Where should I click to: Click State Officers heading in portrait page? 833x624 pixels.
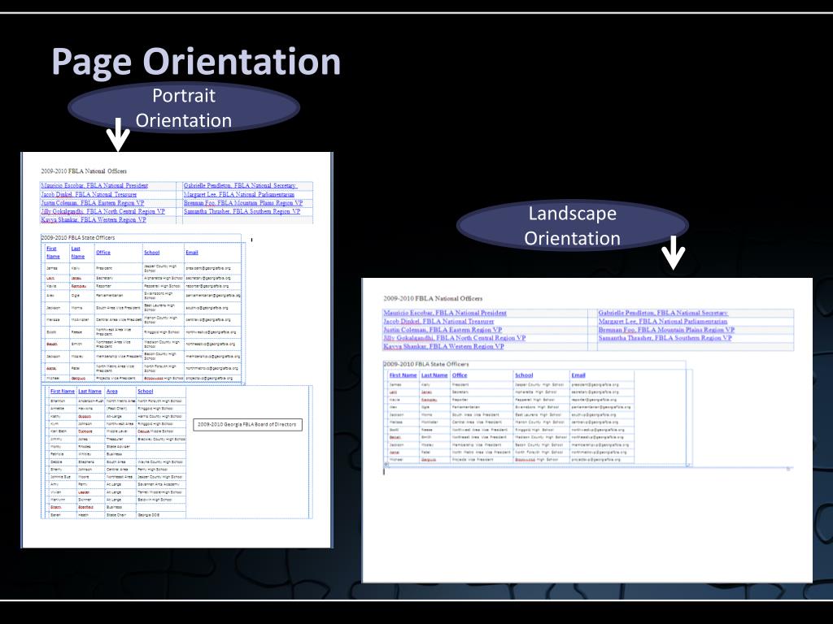[78, 238]
